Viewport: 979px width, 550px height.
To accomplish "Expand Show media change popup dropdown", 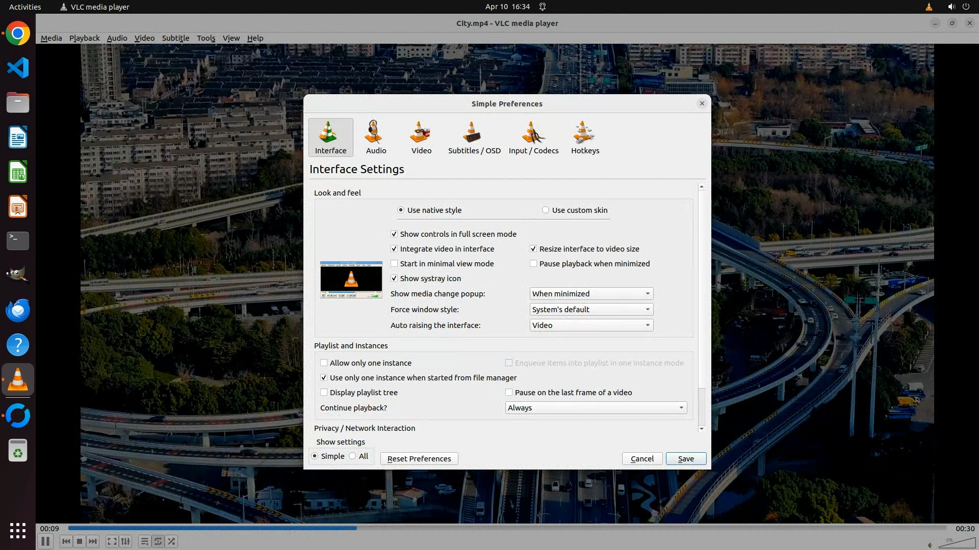I will [x=591, y=294].
